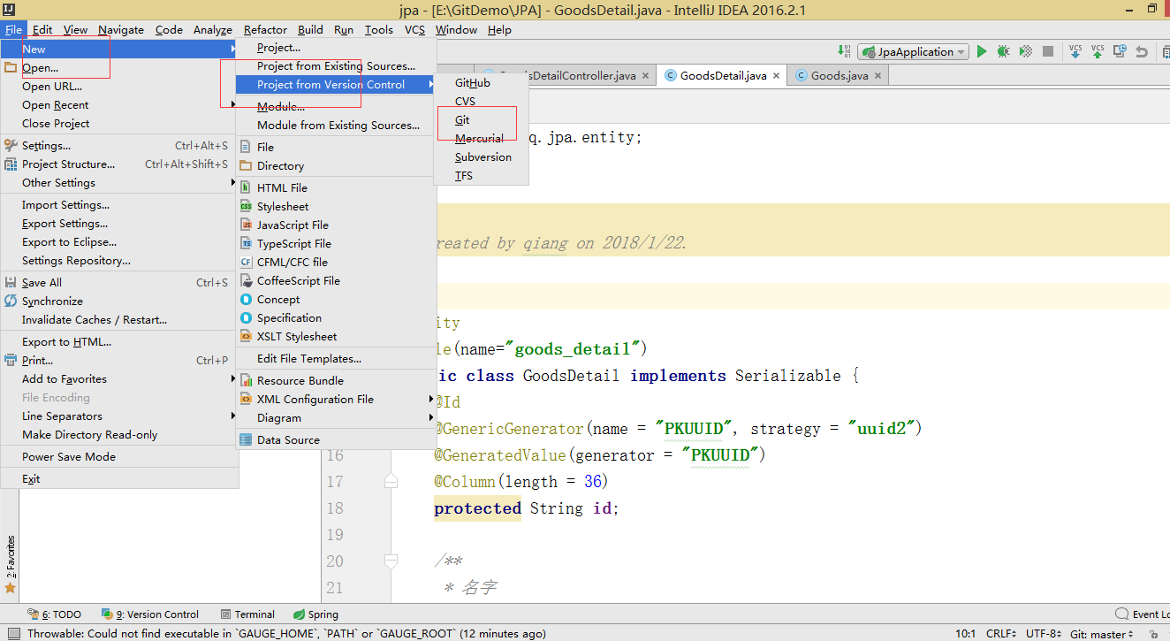Viewport: 1170px width, 641px height.
Task: Select Mercurial from version control list
Action: tap(482, 139)
